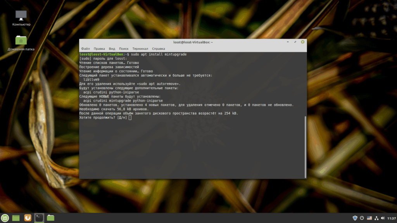Open the Linux Mint start menu

tap(5, 218)
